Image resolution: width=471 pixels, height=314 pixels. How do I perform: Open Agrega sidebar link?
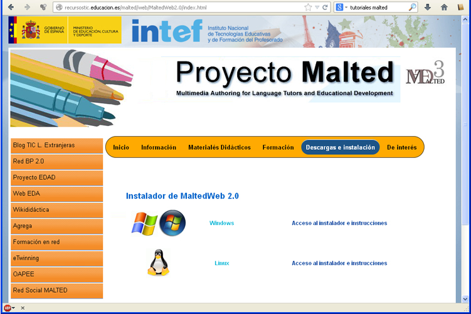tap(57, 226)
